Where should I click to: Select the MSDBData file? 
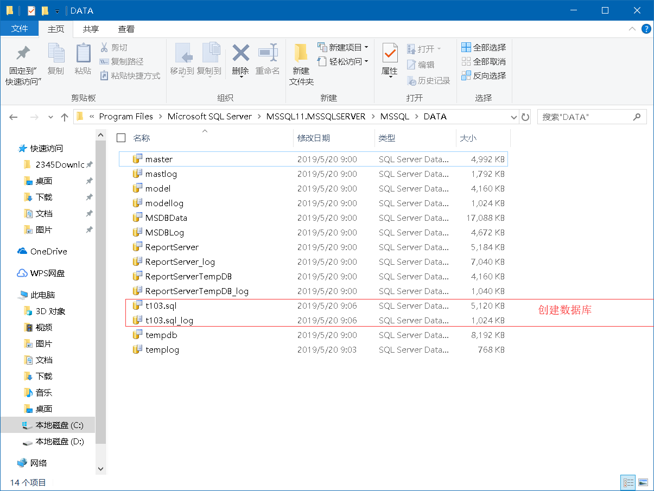(313, 218)
